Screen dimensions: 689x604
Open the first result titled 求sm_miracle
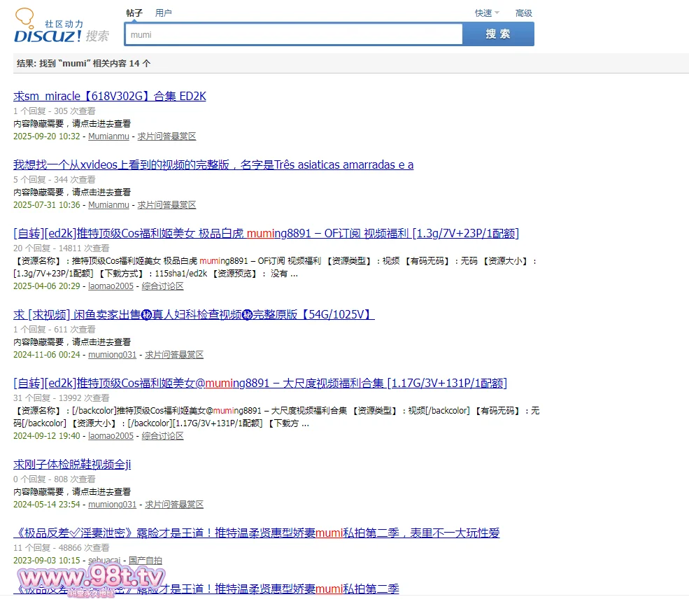pyautogui.click(x=110, y=96)
